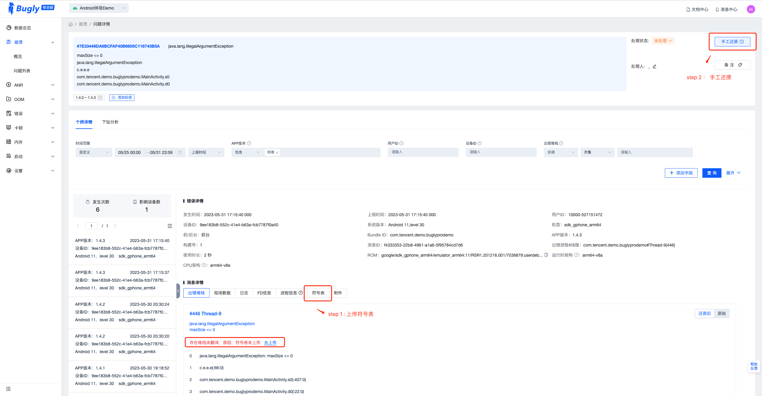This screenshot has width=762, height=396.
Task: Click the 添加标签 button
Action: 122,98
